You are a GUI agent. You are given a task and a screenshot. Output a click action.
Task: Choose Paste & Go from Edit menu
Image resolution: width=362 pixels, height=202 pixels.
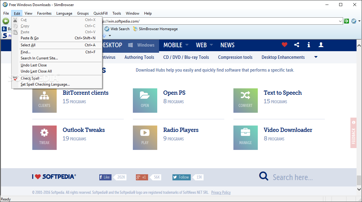[57, 38]
